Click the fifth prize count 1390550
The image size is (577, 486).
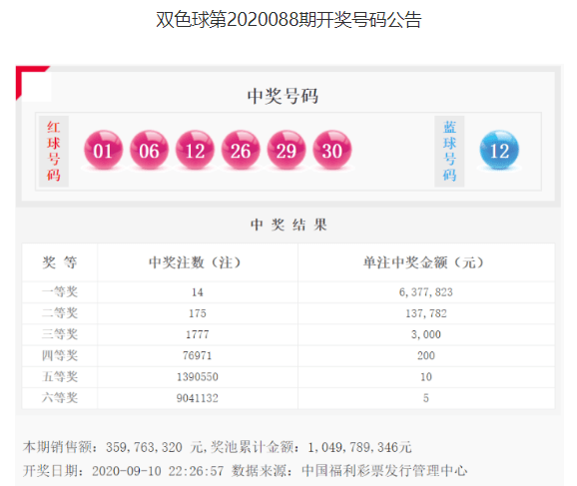pos(198,377)
